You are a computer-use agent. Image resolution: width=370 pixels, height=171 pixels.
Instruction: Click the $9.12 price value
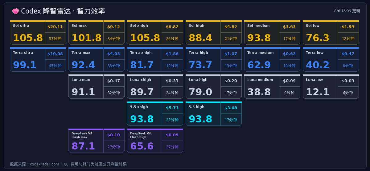pyautogui.click(x=114, y=27)
